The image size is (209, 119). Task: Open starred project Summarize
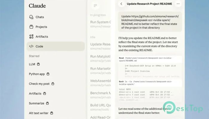[x=39, y=103]
